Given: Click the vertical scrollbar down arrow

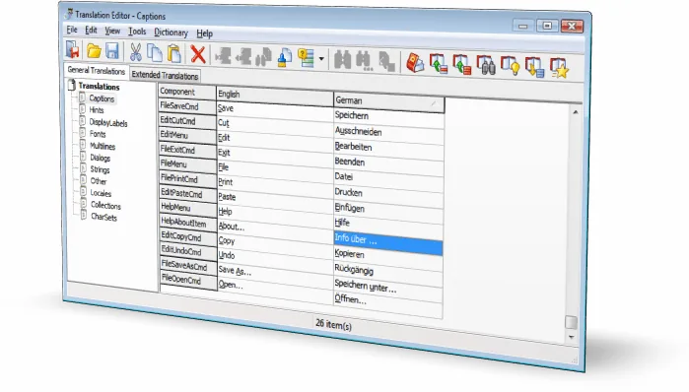Looking at the screenshot, I should pyautogui.click(x=572, y=337).
